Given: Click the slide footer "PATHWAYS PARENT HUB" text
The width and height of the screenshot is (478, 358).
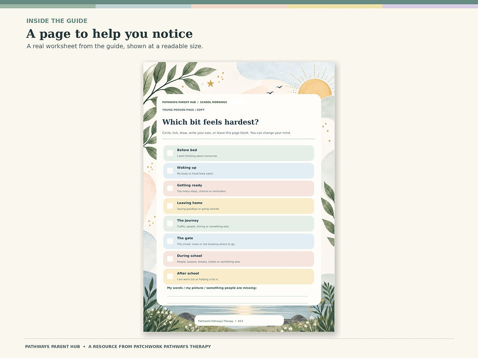Looking at the screenshot, I should pyautogui.click(x=53, y=347).
